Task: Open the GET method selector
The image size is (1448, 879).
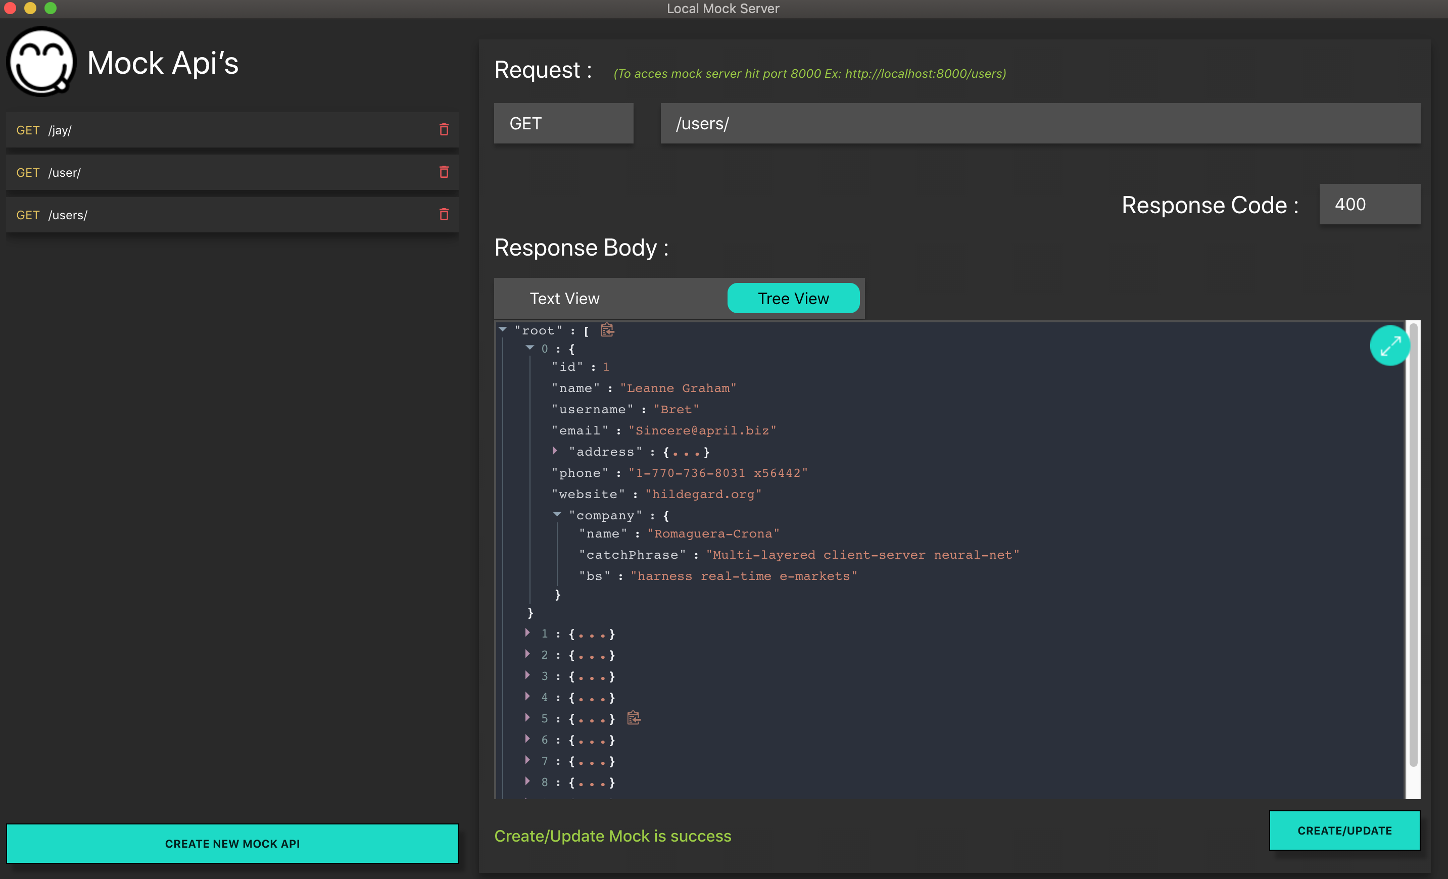Action: coord(563,123)
